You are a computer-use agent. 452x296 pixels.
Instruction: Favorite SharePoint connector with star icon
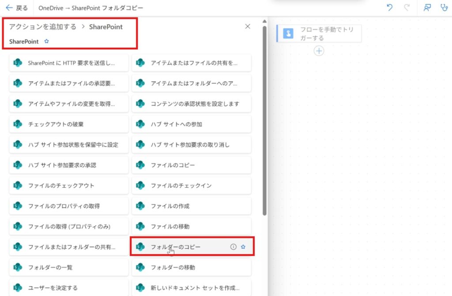click(47, 41)
